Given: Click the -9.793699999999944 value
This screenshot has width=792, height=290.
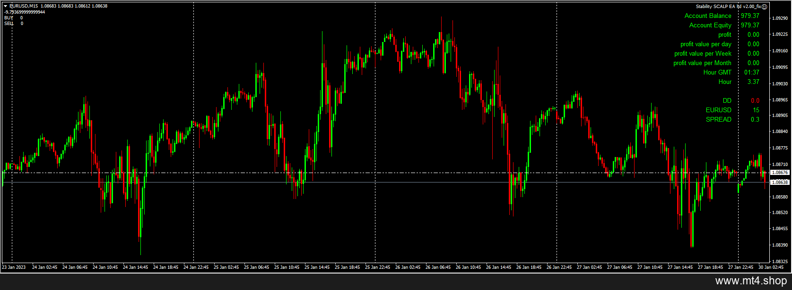Looking at the screenshot, I should pyautogui.click(x=25, y=12).
